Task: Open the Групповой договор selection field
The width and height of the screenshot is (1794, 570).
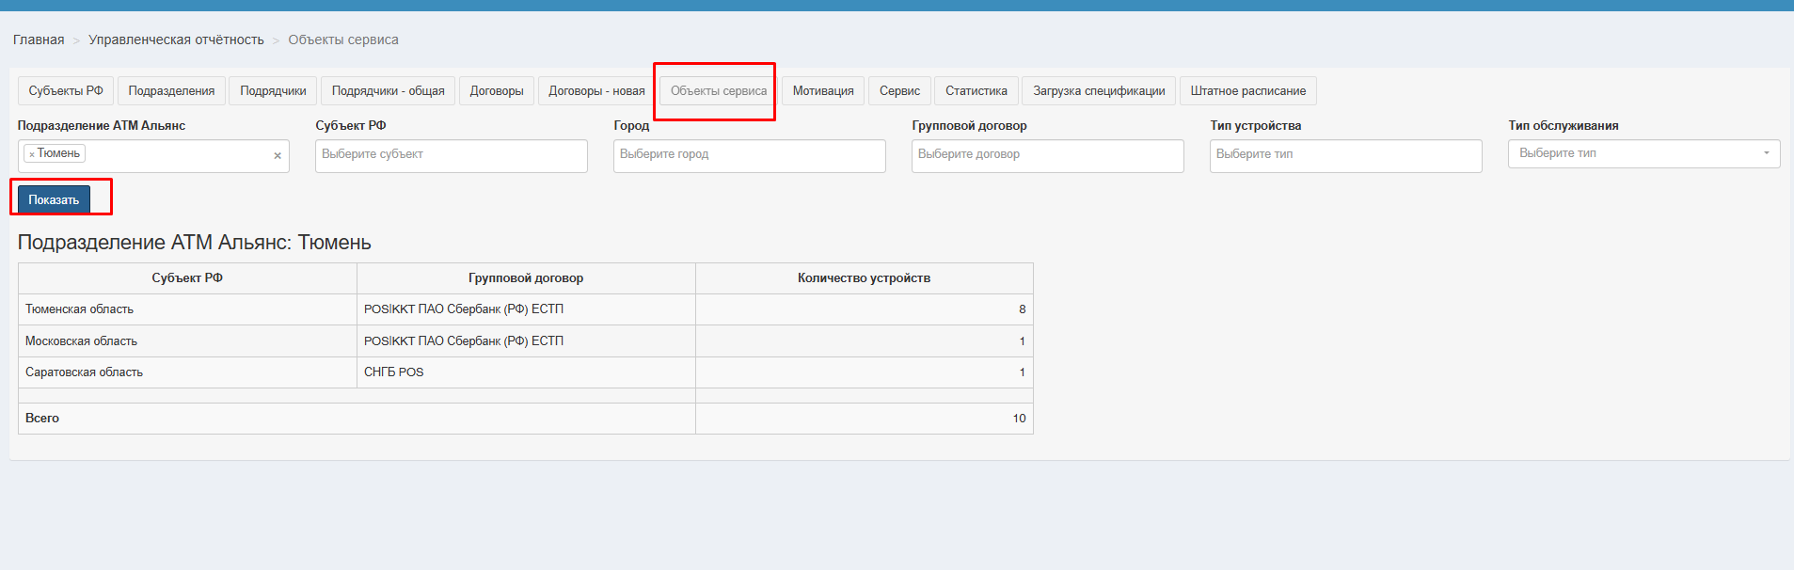Action: [x=1046, y=155]
